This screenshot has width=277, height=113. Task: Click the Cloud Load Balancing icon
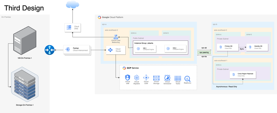pyautogui.click(x=116, y=37)
